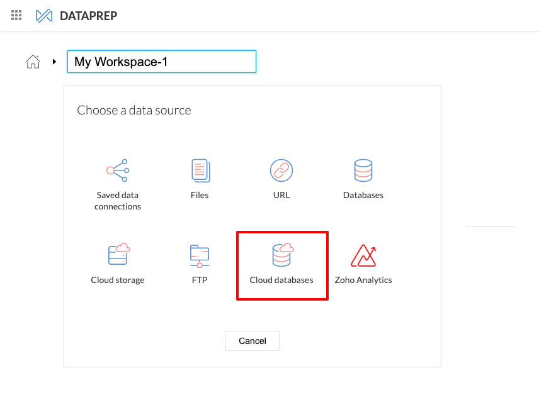Click the Cancel button
539x400 pixels.
[x=252, y=341]
